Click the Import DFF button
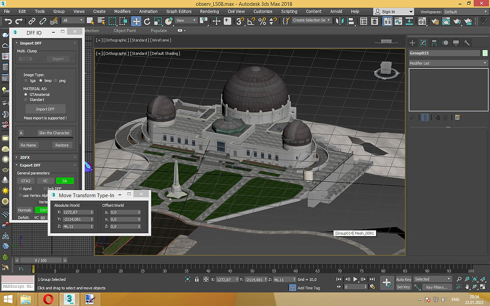 pyautogui.click(x=45, y=109)
